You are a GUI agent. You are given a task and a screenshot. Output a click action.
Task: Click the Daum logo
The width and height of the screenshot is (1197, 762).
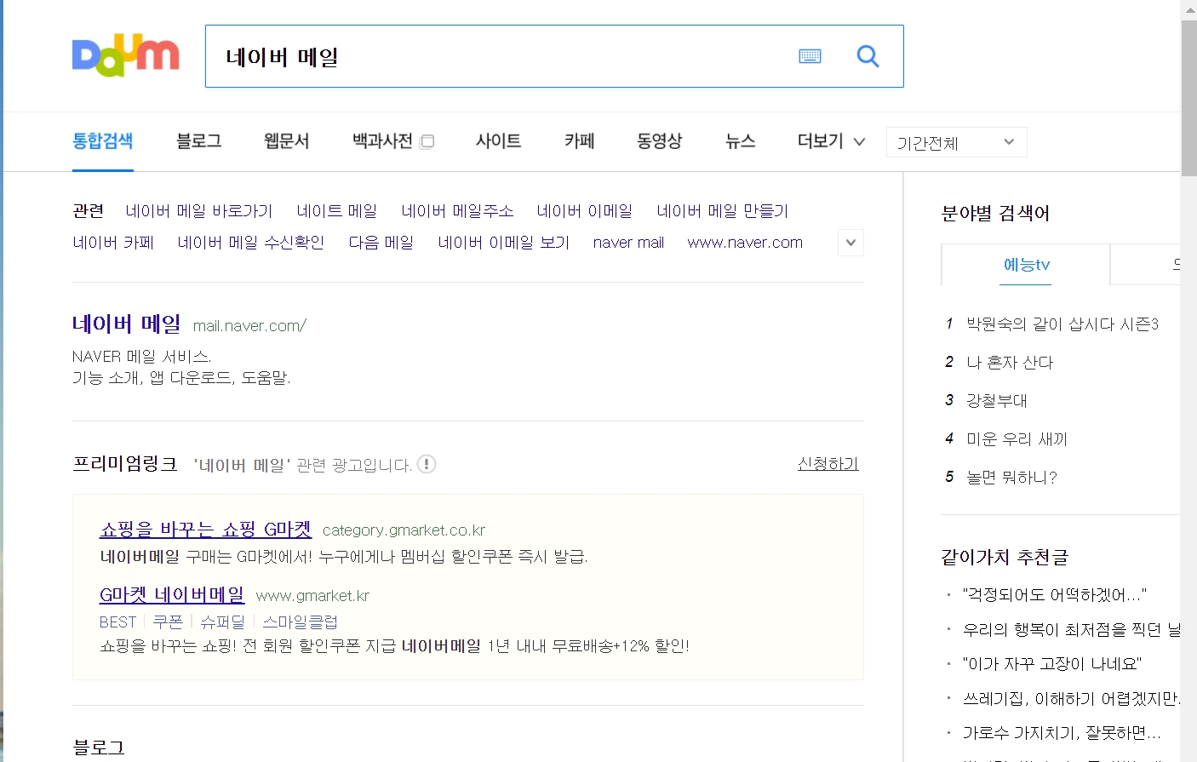tap(126, 55)
